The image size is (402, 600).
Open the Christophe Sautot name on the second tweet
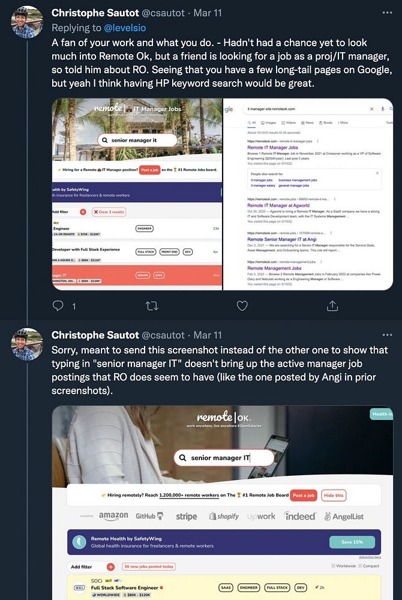click(x=95, y=335)
